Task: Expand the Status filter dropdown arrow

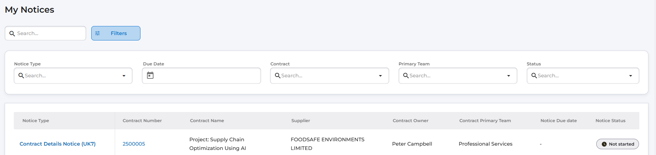Action: pyautogui.click(x=630, y=76)
